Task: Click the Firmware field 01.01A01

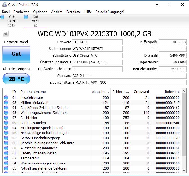Action: point(97,42)
